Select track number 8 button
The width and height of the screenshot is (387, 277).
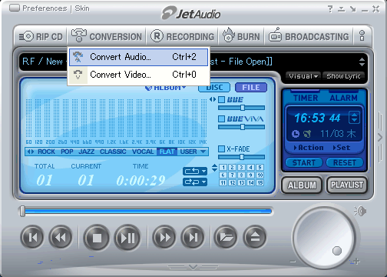click(241, 175)
